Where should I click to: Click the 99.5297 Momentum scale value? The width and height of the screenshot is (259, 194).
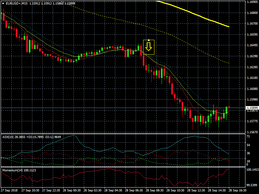252,185
